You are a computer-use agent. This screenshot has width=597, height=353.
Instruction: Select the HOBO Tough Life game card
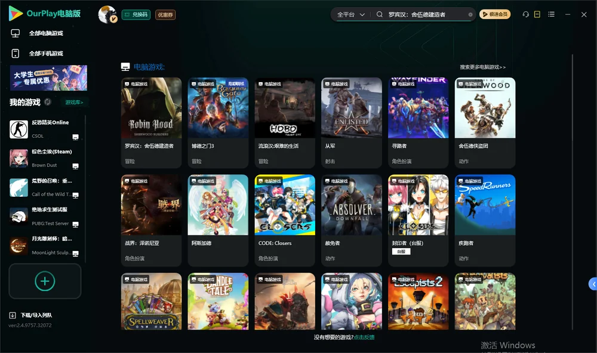tap(285, 122)
